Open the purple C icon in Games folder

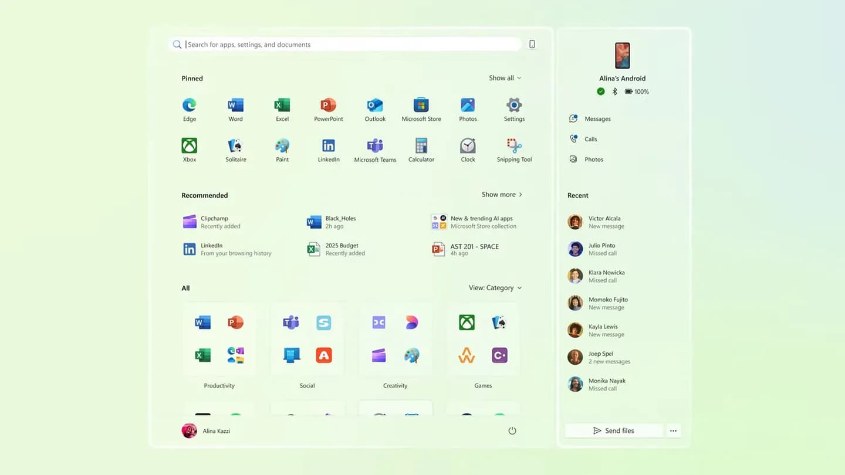click(x=499, y=355)
